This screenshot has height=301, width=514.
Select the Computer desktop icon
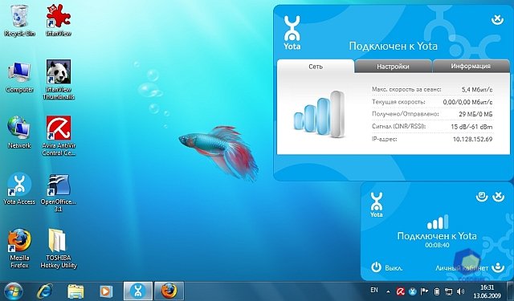19,77
